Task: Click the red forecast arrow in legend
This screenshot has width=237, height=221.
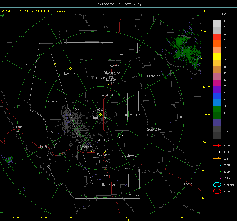Action: click(x=217, y=145)
